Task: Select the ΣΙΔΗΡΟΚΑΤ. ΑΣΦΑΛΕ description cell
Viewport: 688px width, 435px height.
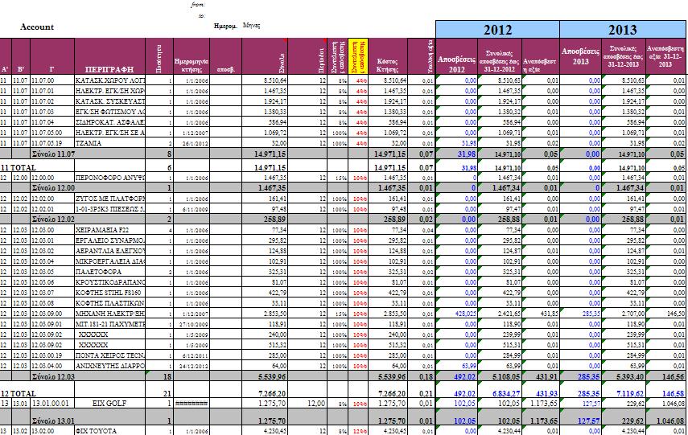Action: 109,122
